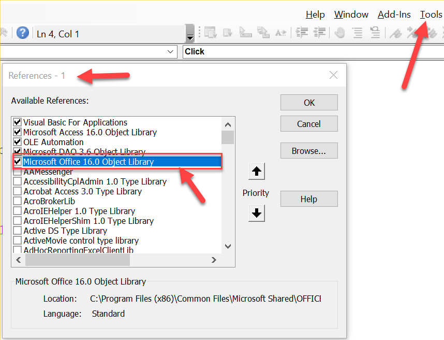
Task: Click the Ln 4, Col 1 indicator
Action: [x=58, y=34]
